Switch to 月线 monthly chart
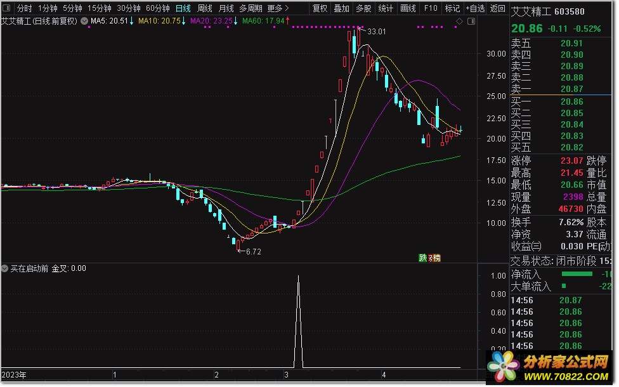The height and width of the screenshot is (387, 619). (x=226, y=8)
